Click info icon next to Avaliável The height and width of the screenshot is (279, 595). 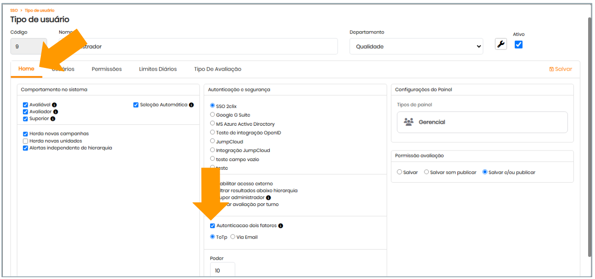(54, 105)
